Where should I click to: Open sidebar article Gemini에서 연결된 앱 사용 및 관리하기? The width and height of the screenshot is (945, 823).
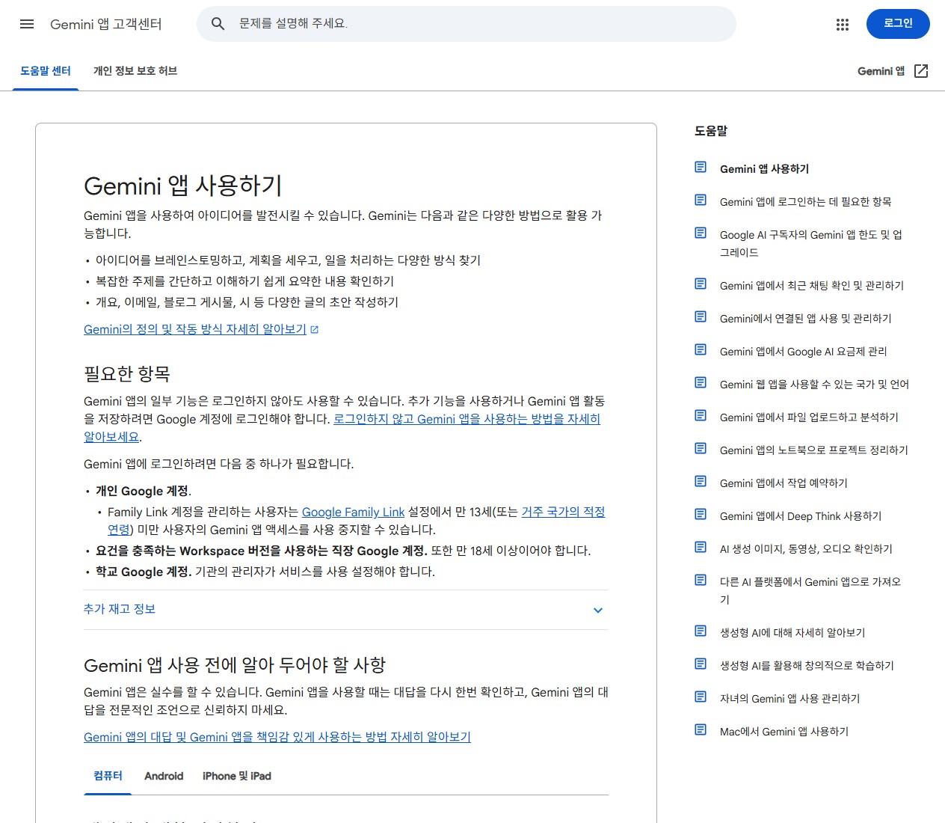[x=805, y=319]
